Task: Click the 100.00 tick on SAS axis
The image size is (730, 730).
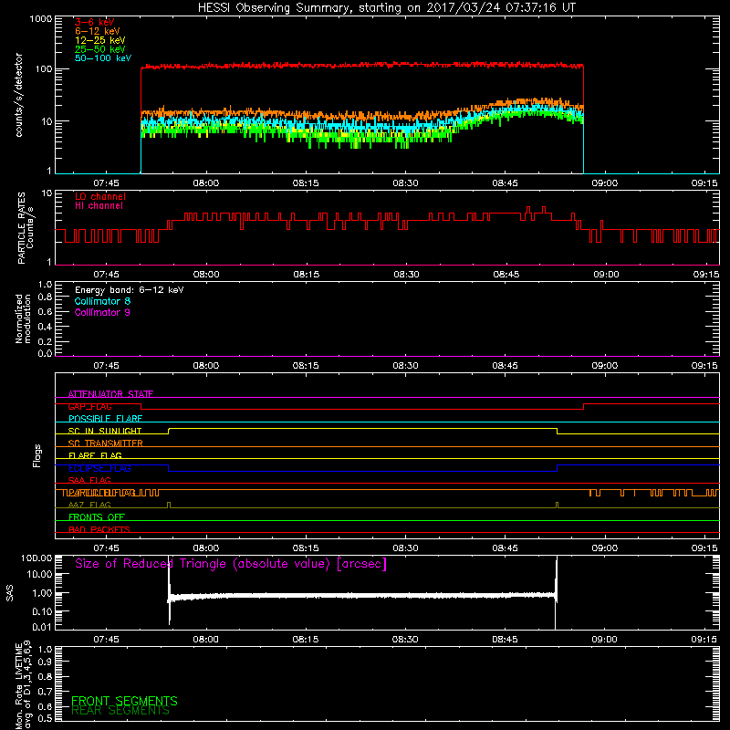Action: point(36,558)
